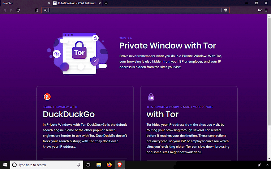Click the DuckDuckGo heading text
Viewport: 271px width, 169px height.
point(69,114)
